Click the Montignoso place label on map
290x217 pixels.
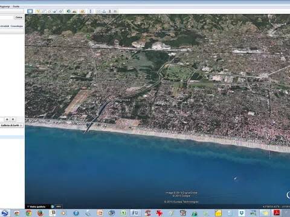click(x=121, y=99)
